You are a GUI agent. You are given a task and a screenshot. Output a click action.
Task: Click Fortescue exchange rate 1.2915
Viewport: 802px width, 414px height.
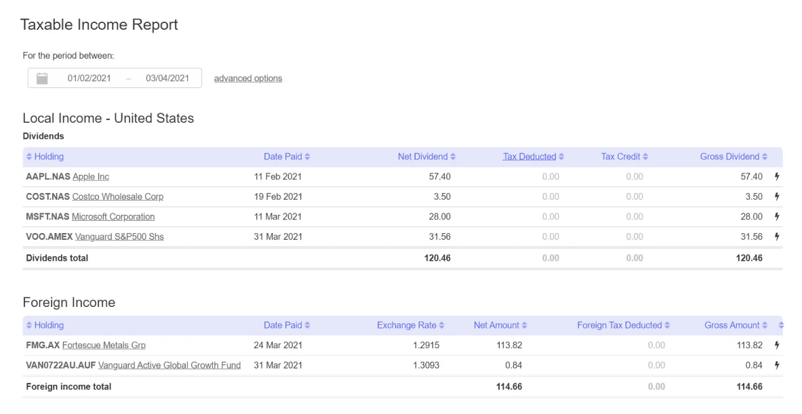coord(426,345)
